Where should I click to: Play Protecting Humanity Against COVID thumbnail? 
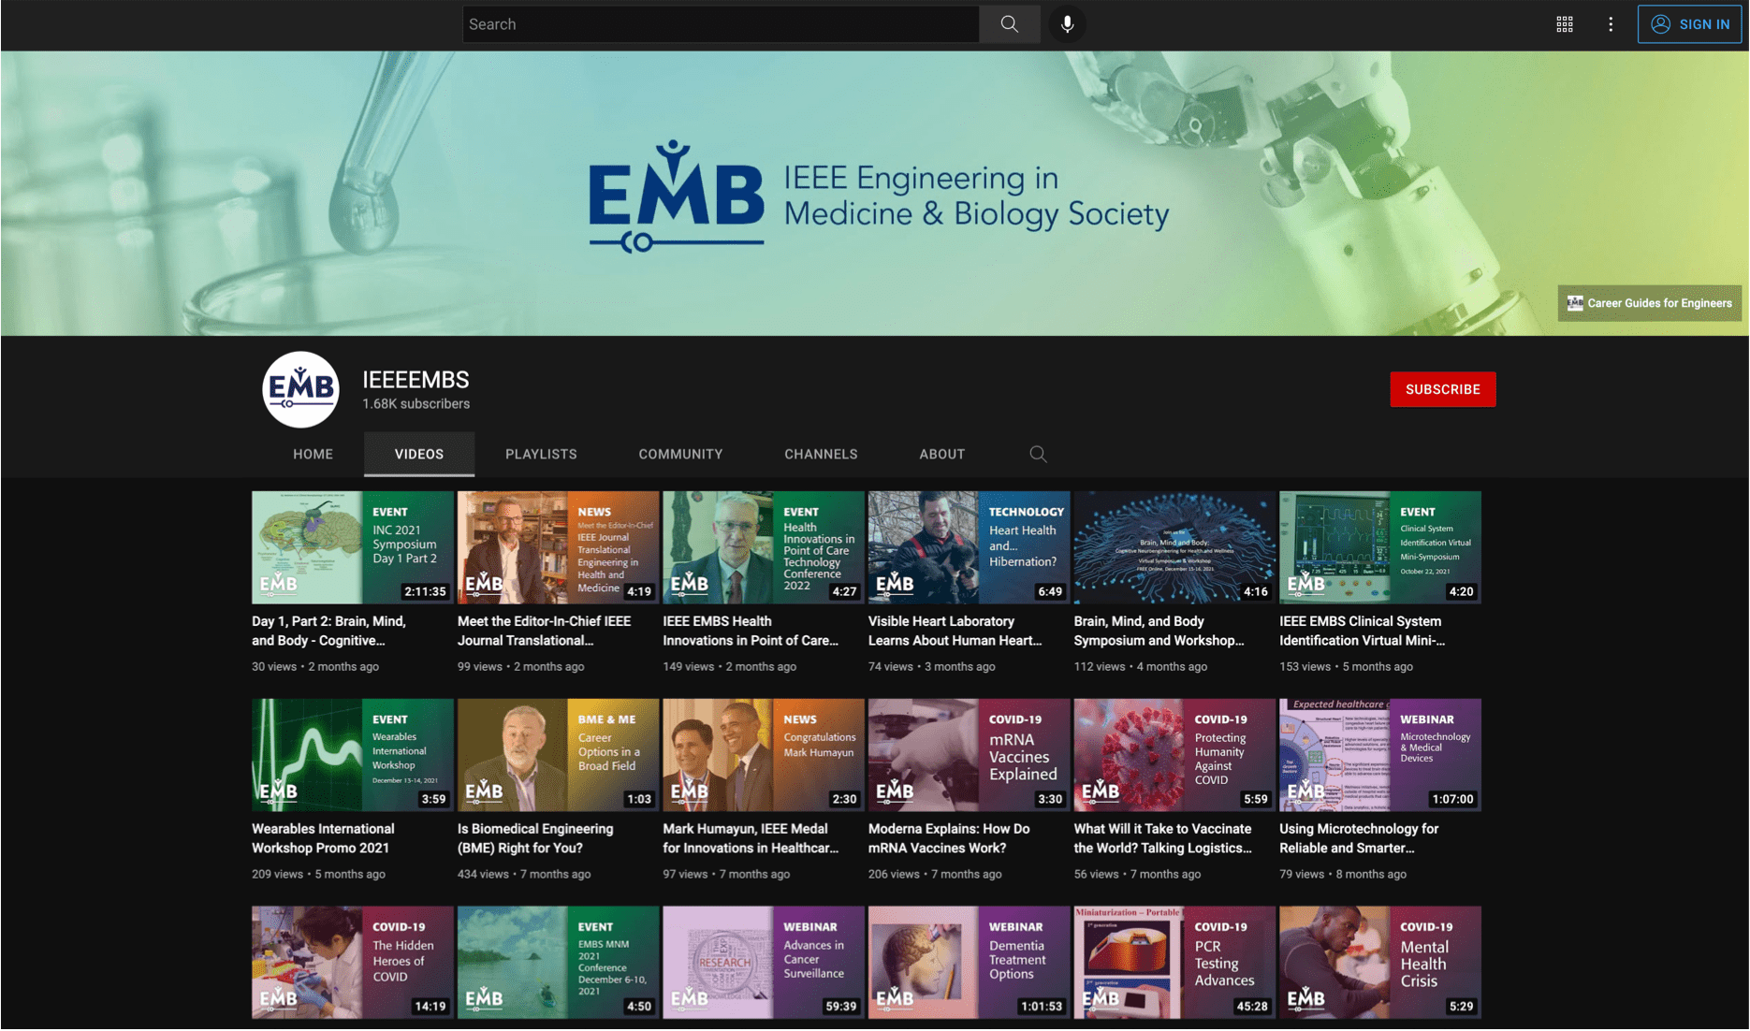1174,755
